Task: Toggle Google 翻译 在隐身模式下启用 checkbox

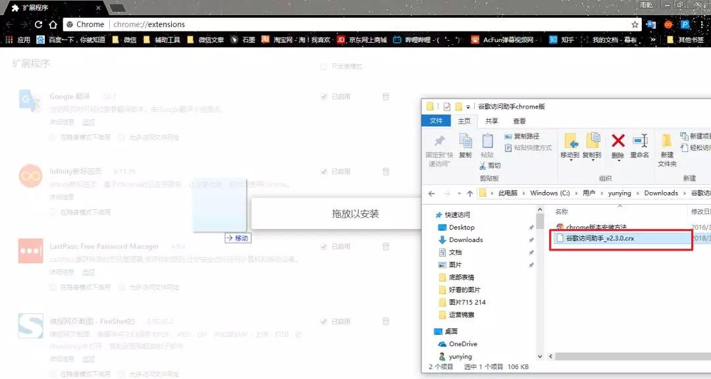Action: pos(53,137)
